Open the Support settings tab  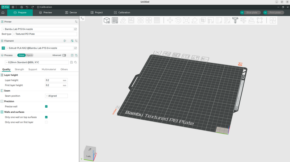(33, 69)
